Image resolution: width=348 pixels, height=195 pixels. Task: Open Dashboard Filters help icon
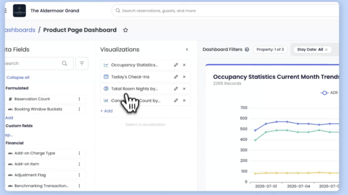click(x=247, y=50)
